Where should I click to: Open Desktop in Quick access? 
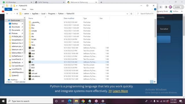click(15, 24)
